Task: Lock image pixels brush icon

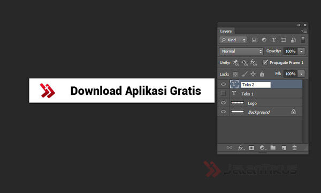Action: [244, 74]
